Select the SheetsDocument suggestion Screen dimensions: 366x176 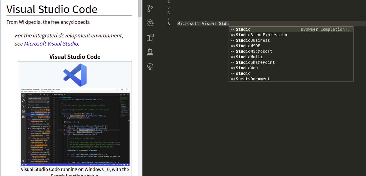tap(291, 79)
